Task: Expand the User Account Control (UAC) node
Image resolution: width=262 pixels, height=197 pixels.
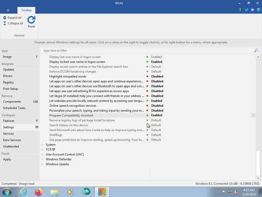Action: pos(42,154)
